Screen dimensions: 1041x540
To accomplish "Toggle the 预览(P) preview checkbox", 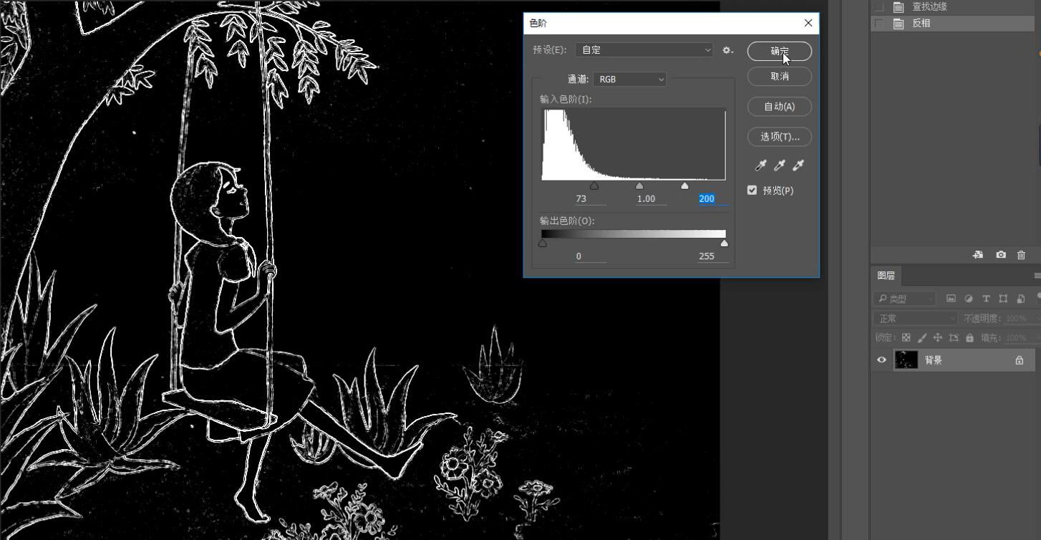I will point(752,190).
